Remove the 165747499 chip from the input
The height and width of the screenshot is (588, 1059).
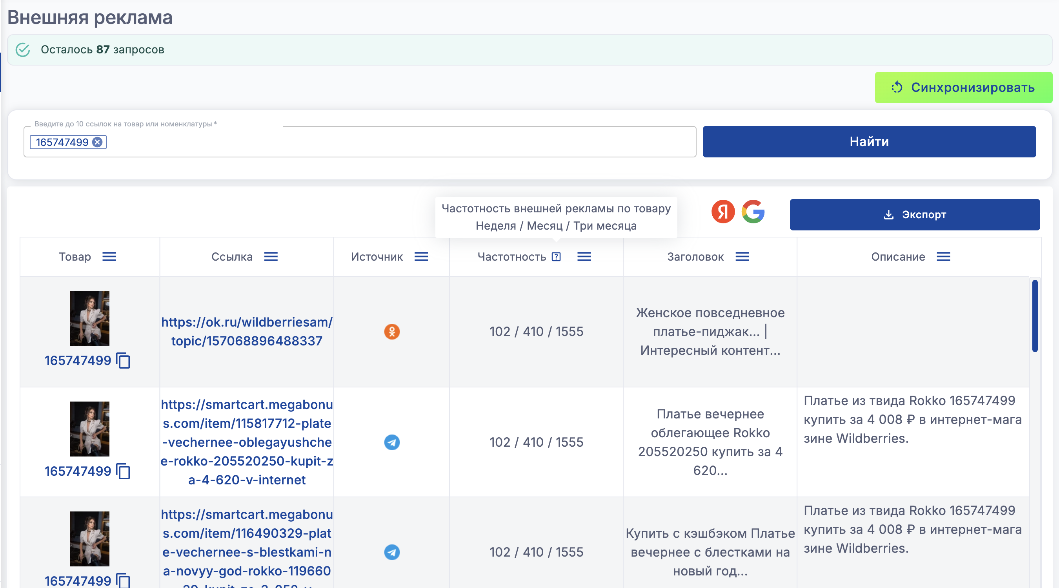coord(97,142)
